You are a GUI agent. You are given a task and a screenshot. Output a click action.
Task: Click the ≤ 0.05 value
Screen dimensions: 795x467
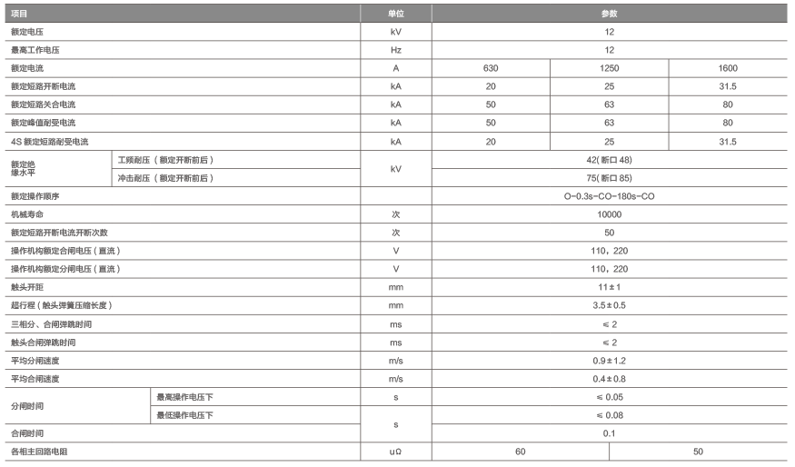[x=610, y=398]
